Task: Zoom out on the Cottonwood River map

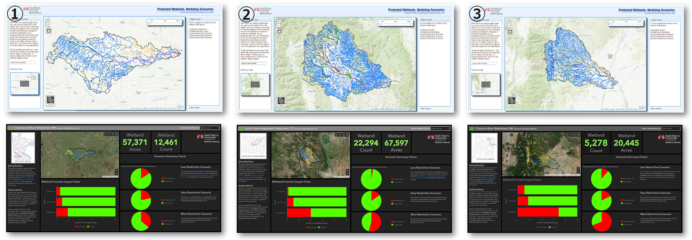Action: click(48, 25)
